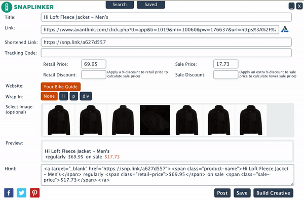Wrap the link in a div tag

[x=86, y=96]
